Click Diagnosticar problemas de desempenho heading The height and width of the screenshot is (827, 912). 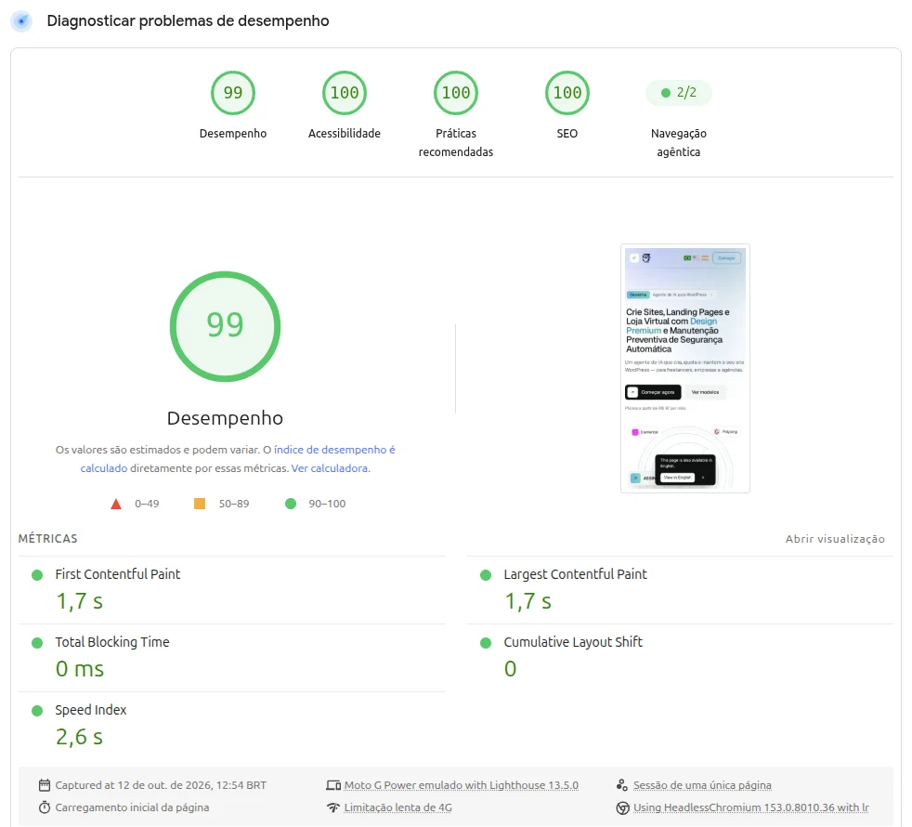tap(188, 21)
